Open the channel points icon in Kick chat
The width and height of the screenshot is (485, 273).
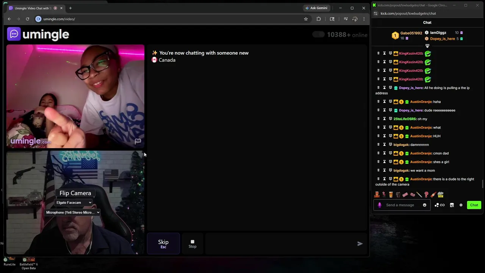pos(440,205)
